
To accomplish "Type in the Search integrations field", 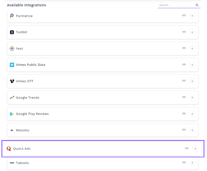I will click(176, 5).
